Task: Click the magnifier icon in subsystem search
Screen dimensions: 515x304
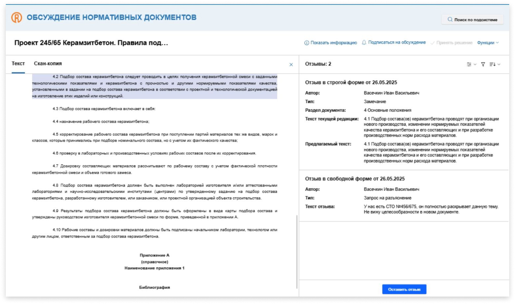Action: (x=450, y=19)
